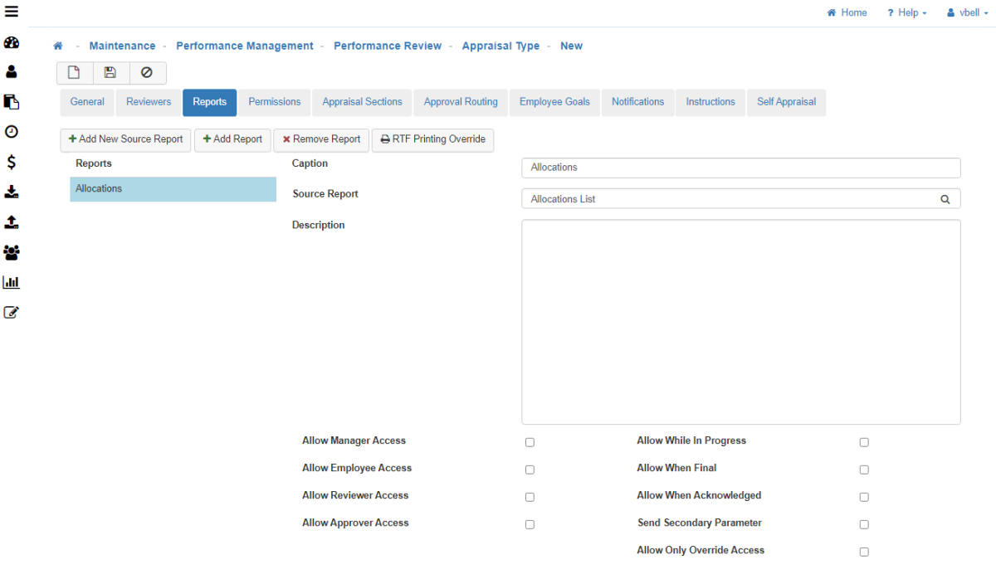Enable Allow Manager Access checkbox
This screenshot has width=996, height=584.
tap(530, 442)
